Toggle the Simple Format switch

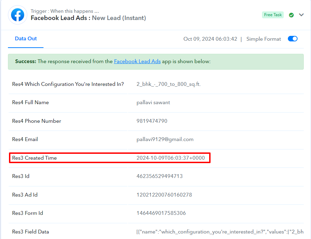pyautogui.click(x=293, y=39)
